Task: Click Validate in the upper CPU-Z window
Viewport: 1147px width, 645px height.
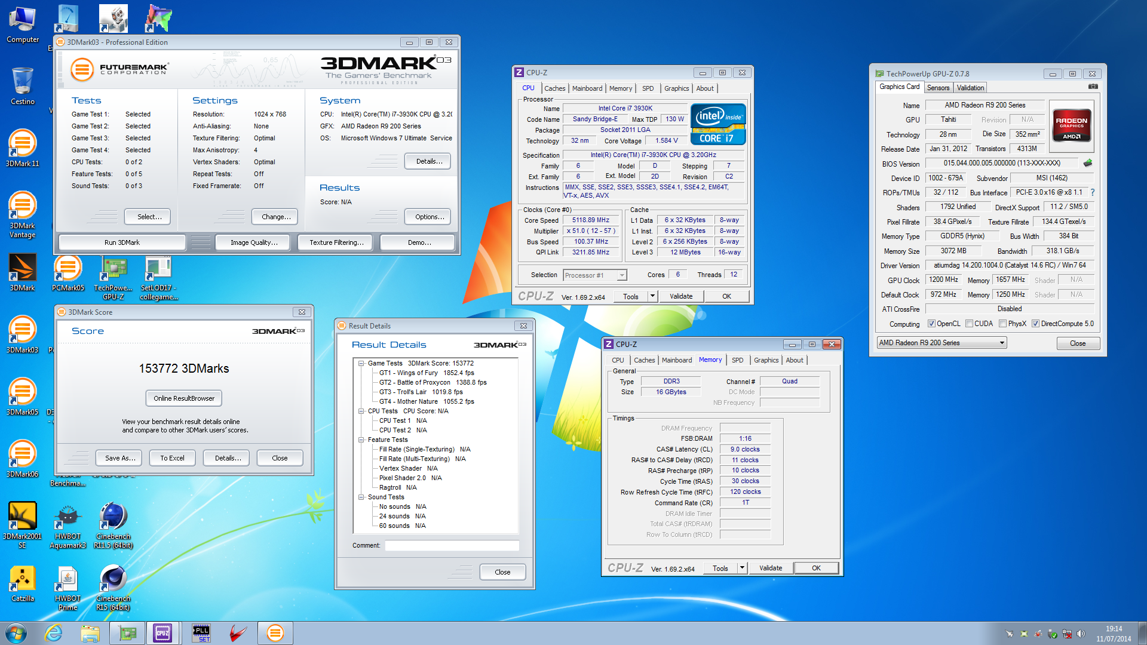Action: (x=681, y=296)
